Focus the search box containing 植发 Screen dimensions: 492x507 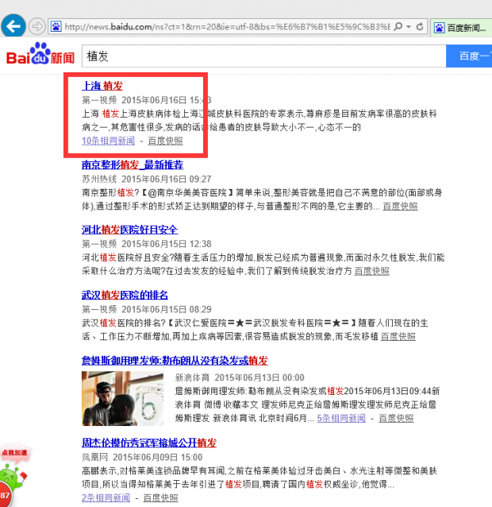point(263,56)
